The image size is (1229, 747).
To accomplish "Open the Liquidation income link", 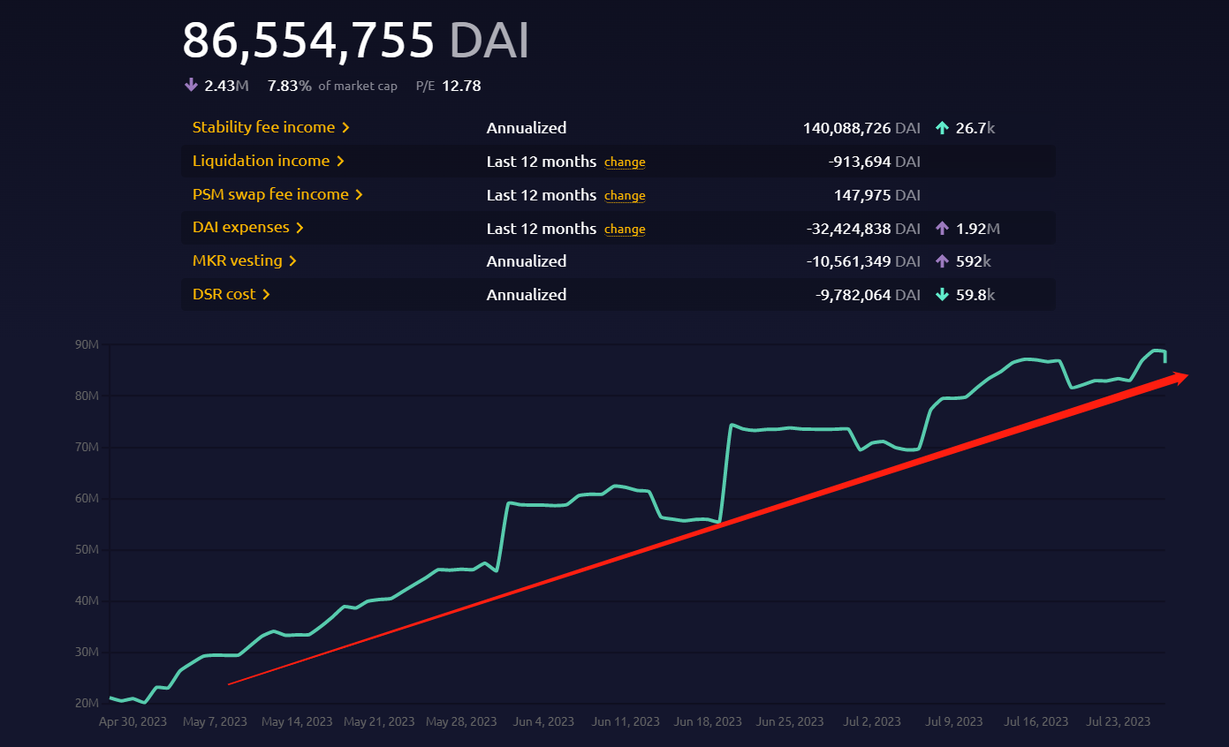I will point(269,161).
